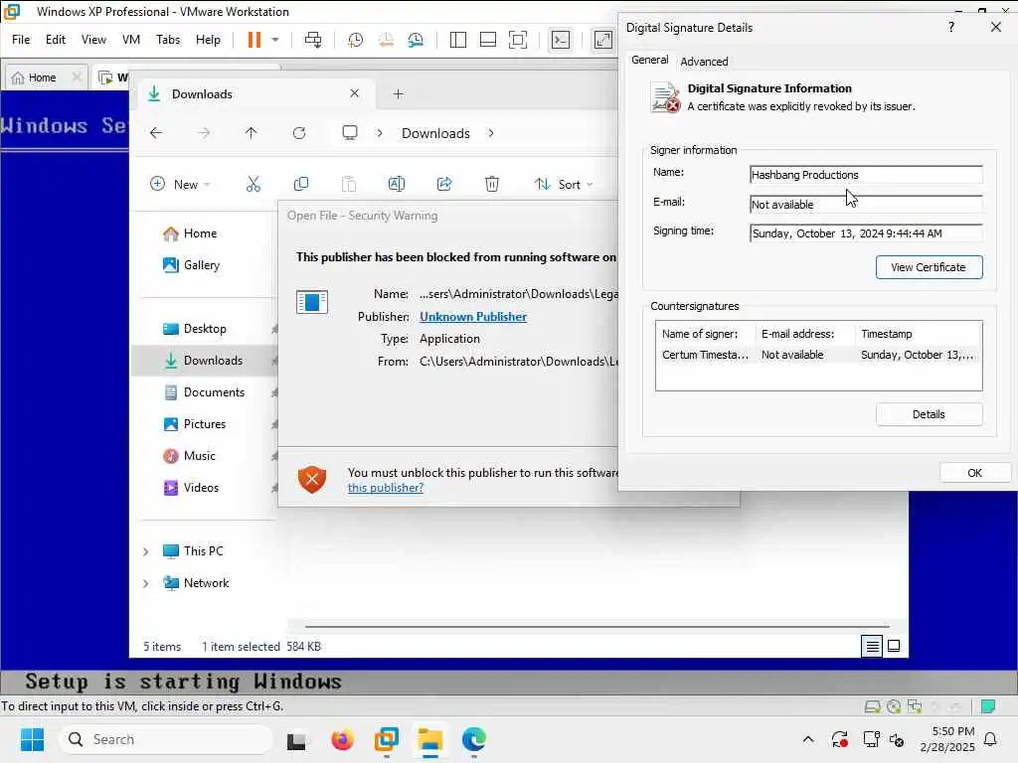Expand the This PC tree node
The image size is (1018, 763).
coord(146,551)
